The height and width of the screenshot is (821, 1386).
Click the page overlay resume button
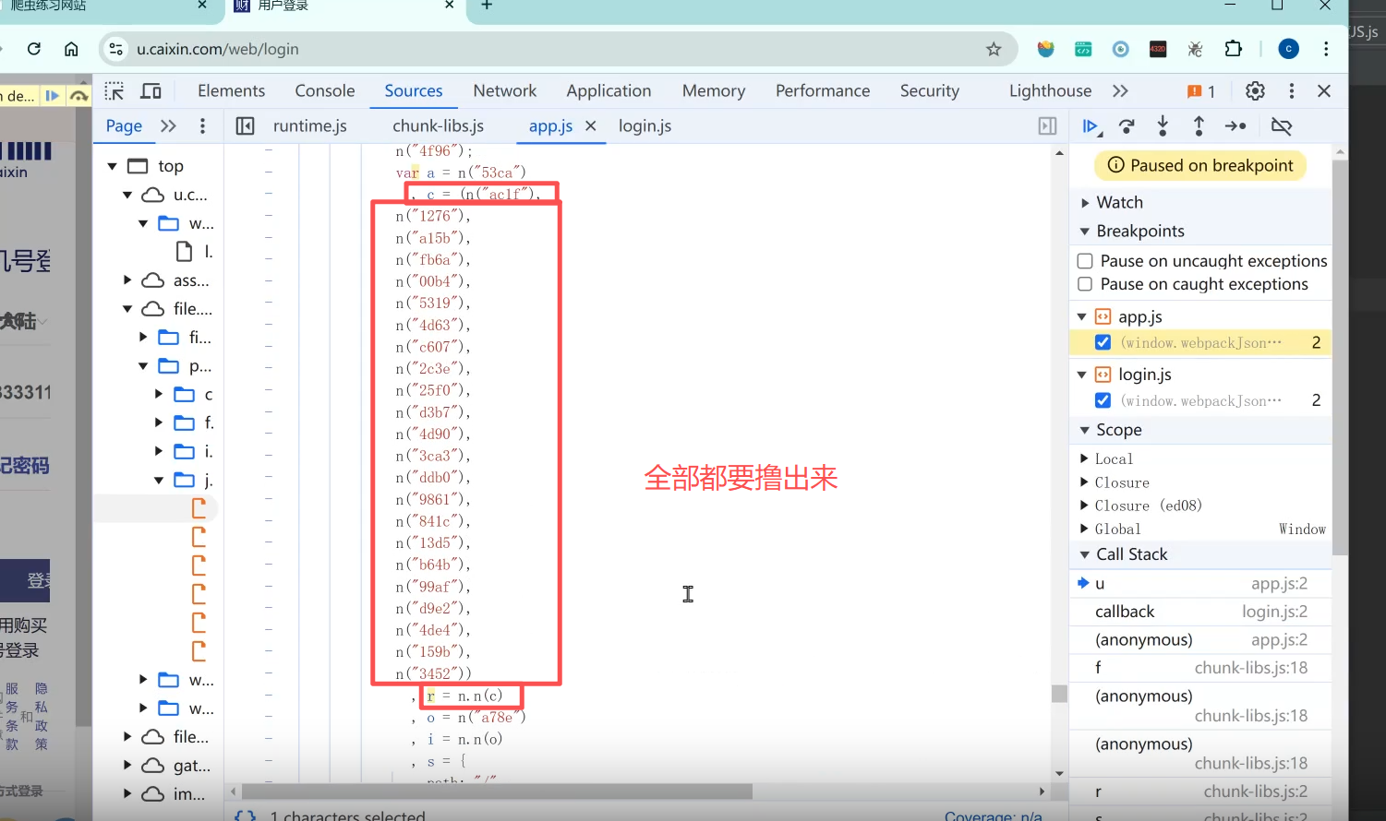pyautogui.click(x=53, y=95)
